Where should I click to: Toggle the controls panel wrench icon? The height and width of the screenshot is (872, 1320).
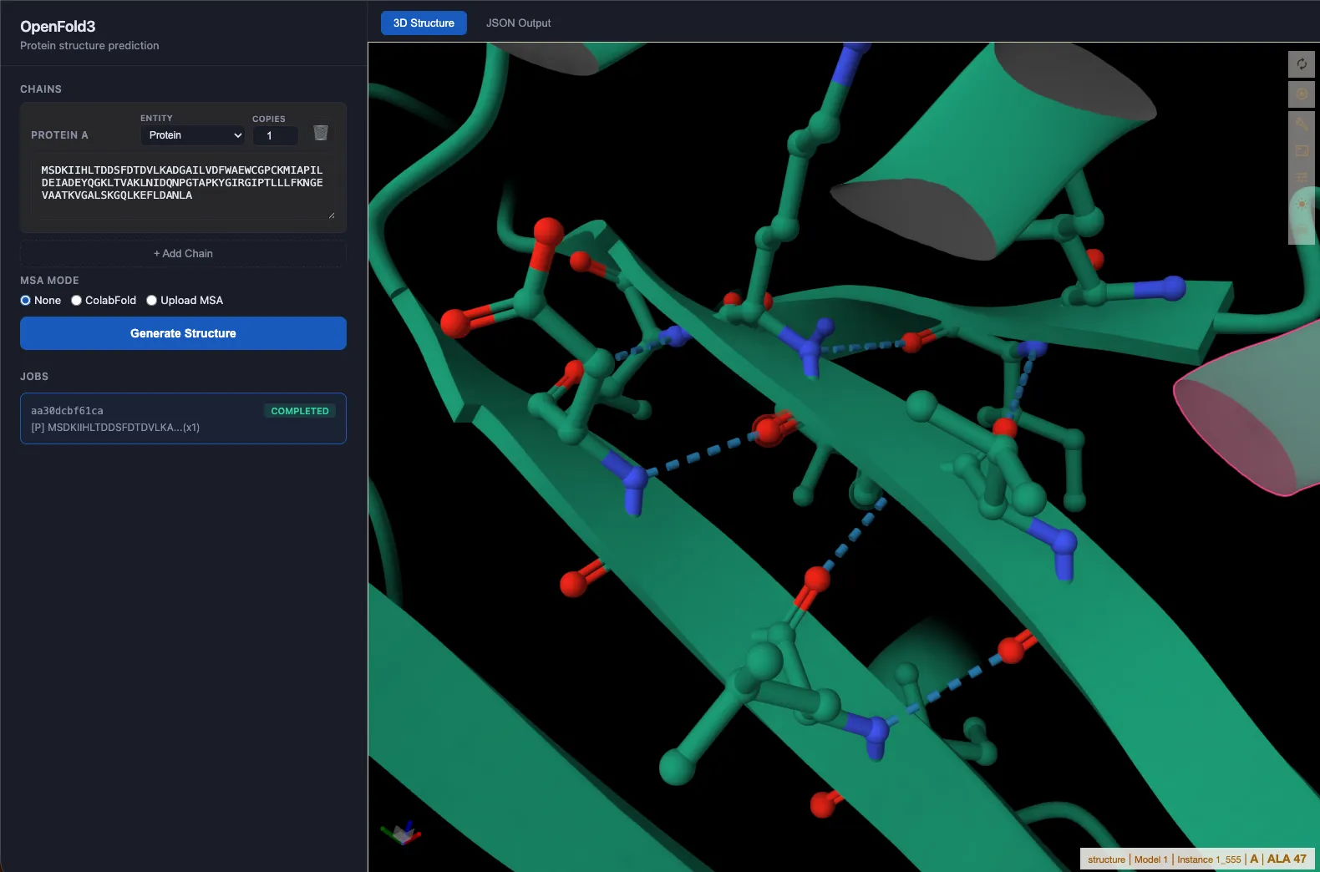point(1302,124)
